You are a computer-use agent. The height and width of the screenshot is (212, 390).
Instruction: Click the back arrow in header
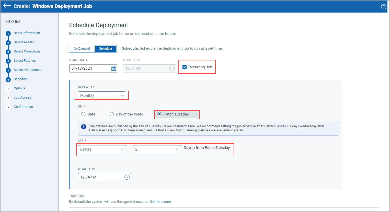(7, 6)
